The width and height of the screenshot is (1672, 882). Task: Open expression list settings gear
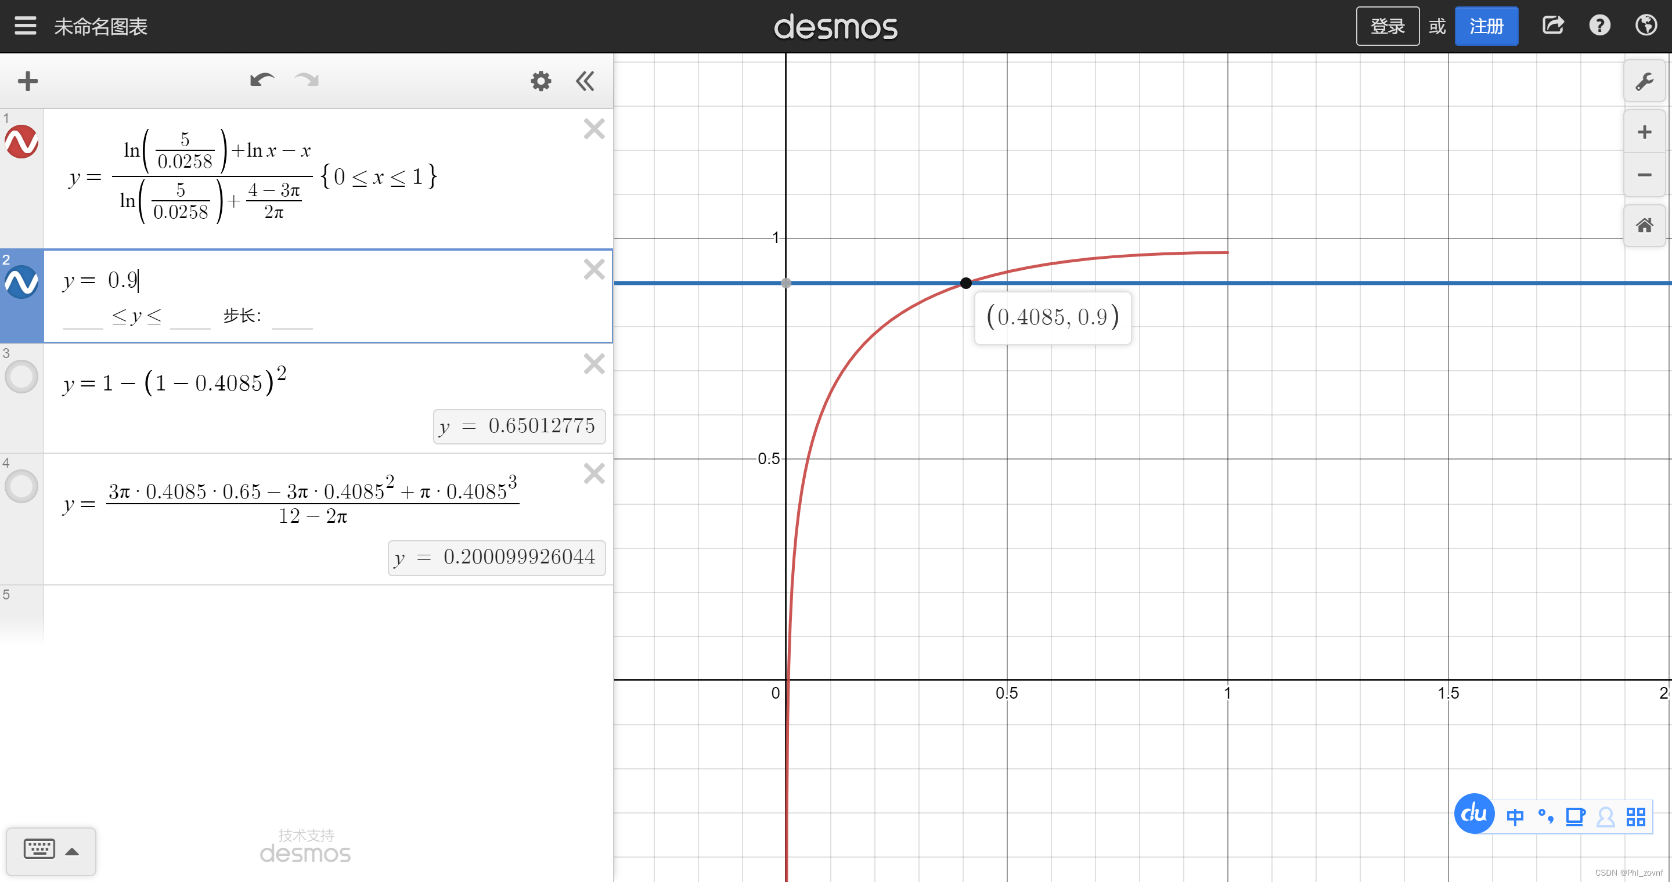point(540,81)
